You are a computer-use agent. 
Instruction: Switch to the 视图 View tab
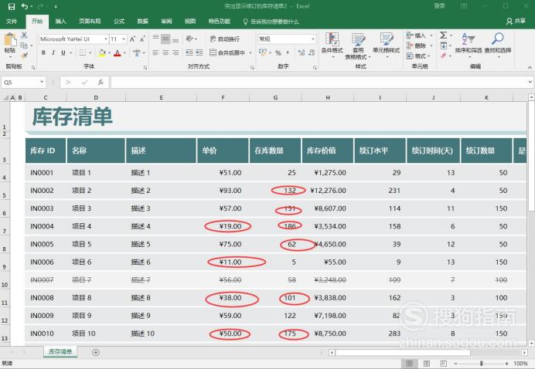pyautogui.click(x=190, y=21)
